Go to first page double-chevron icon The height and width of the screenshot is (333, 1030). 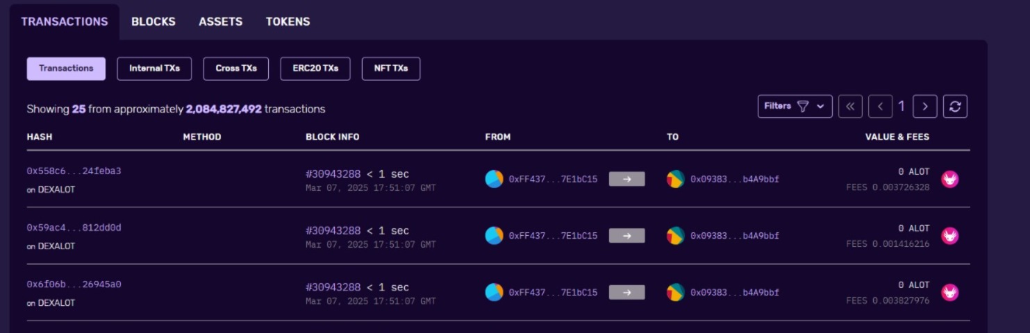pyautogui.click(x=850, y=106)
